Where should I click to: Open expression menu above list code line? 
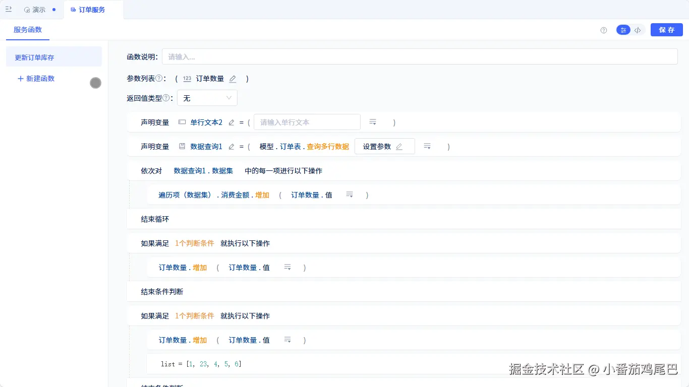point(288,340)
